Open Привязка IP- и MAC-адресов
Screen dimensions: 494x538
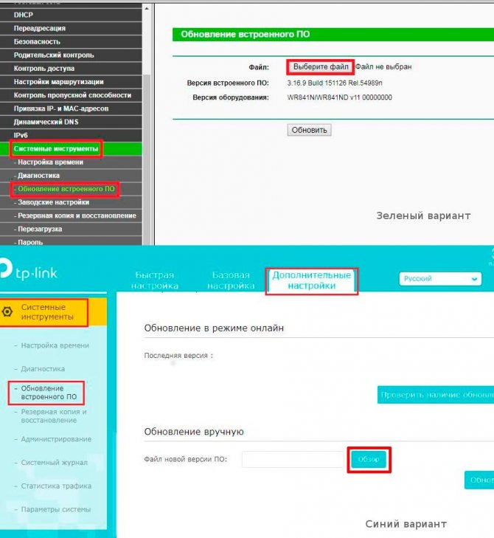click(61, 108)
